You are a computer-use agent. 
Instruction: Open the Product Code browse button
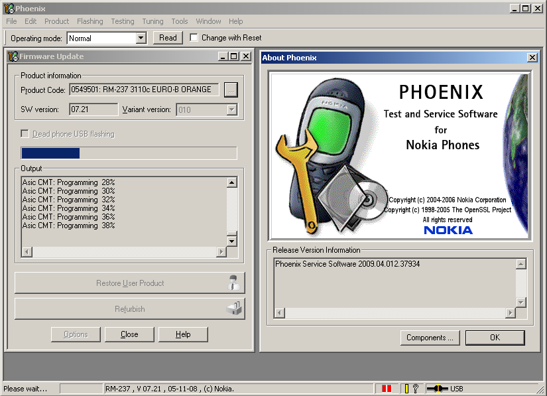tap(231, 90)
